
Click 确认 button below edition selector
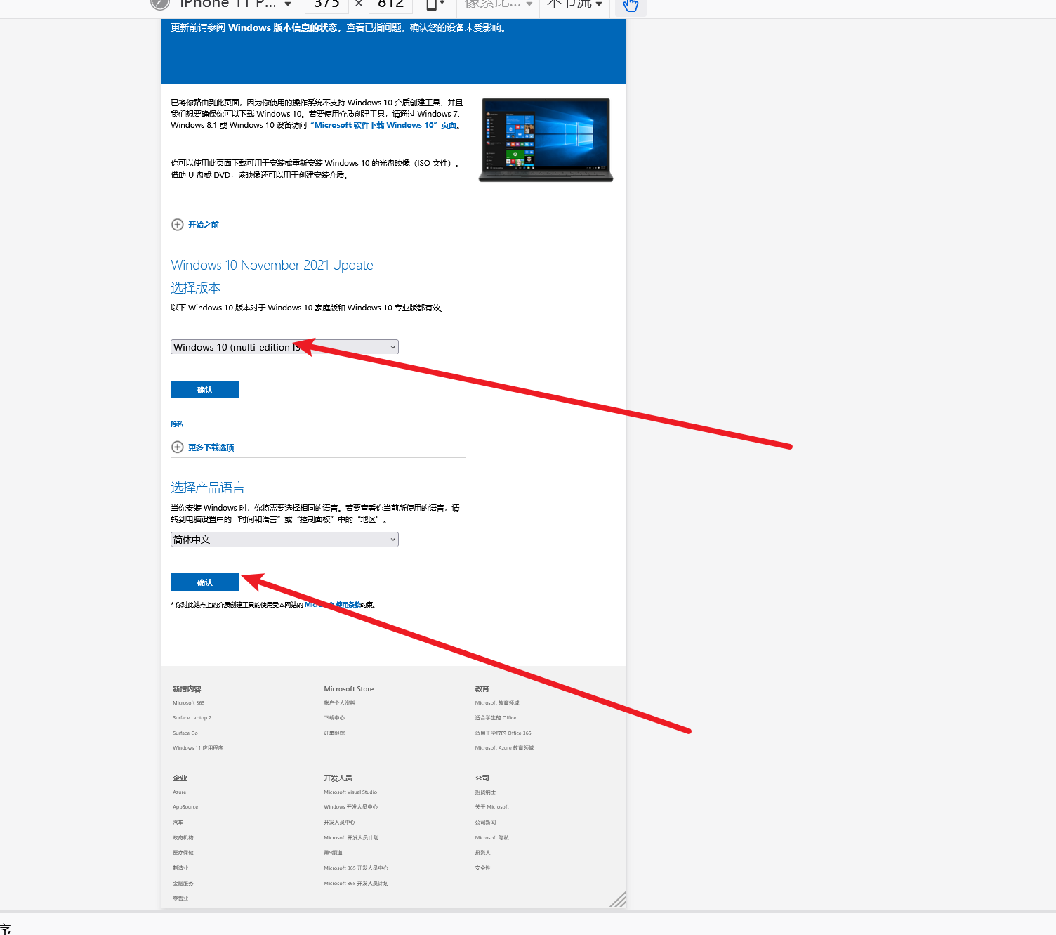[x=205, y=390]
